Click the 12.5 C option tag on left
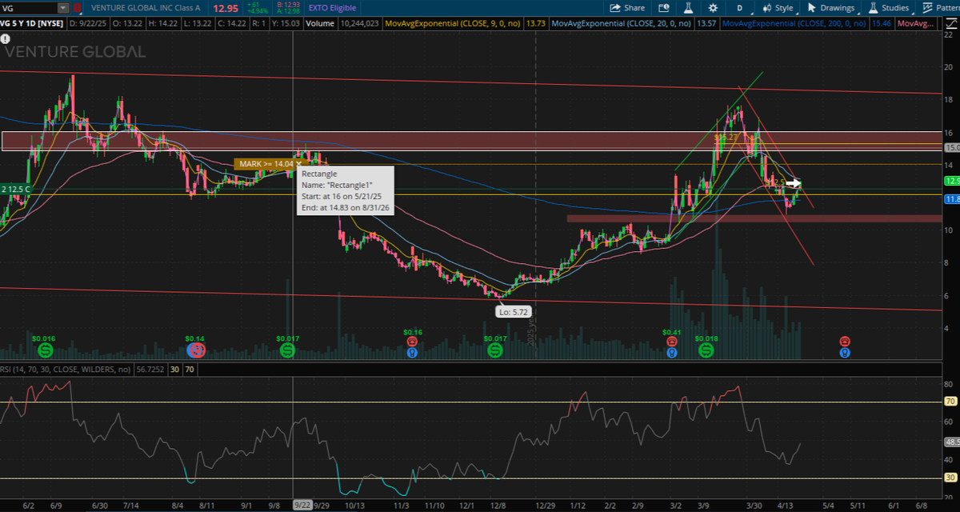This screenshot has width=960, height=512. click(15, 189)
